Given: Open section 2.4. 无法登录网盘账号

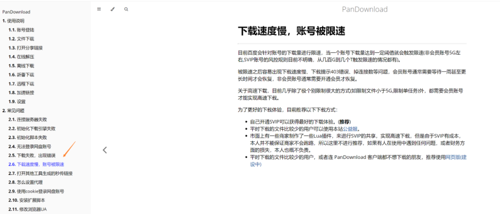Looking at the screenshot, I should (x=30, y=146).
